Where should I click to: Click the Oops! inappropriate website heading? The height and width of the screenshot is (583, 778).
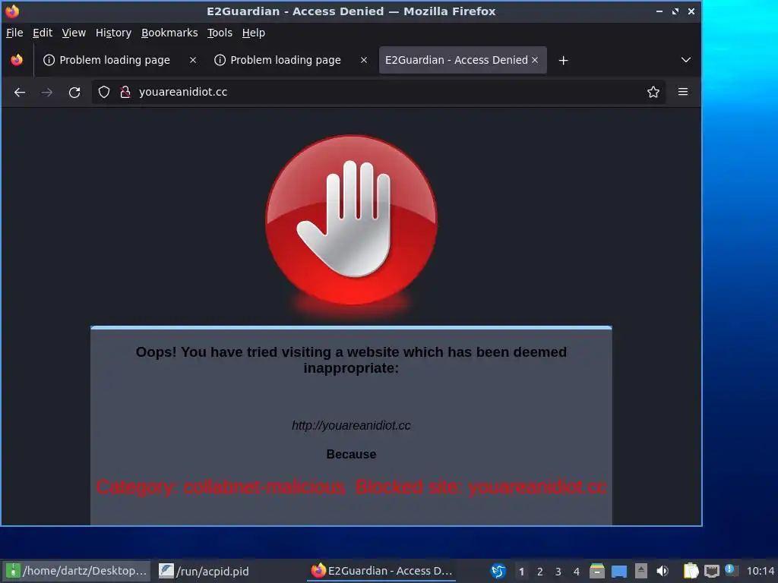351,360
